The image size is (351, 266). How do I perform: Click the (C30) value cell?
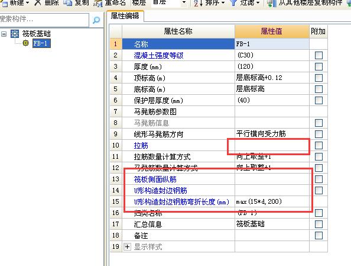[x=272, y=55]
